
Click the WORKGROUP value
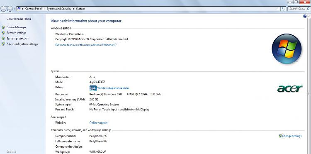(x=98, y=152)
